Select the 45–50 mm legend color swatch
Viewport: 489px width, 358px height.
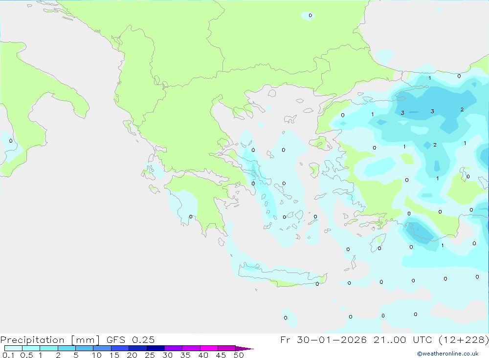[226, 348]
